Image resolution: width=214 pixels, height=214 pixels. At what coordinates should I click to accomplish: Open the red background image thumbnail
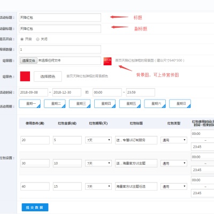tap(108, 61)
